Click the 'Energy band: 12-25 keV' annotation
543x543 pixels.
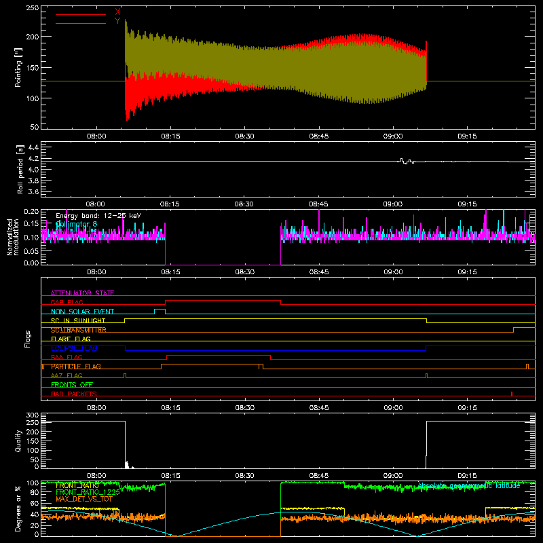click(98, 216)
